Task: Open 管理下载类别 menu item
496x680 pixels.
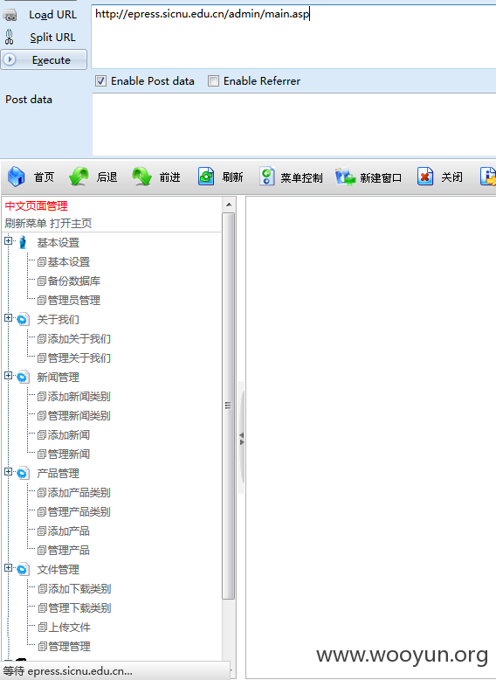Action: (x=80, y=608)
